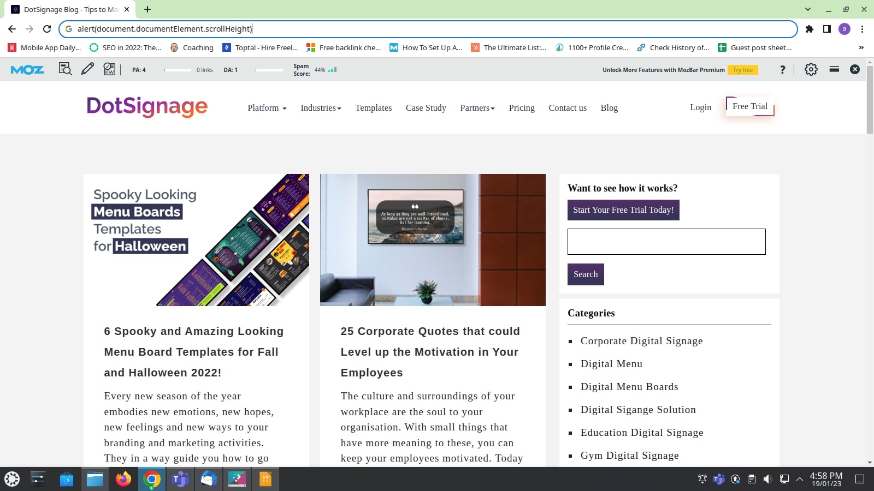Viewport: 874px width, 491px height.
Task: Try MozBar Premium with Try free button
Action: click(743, 69)
